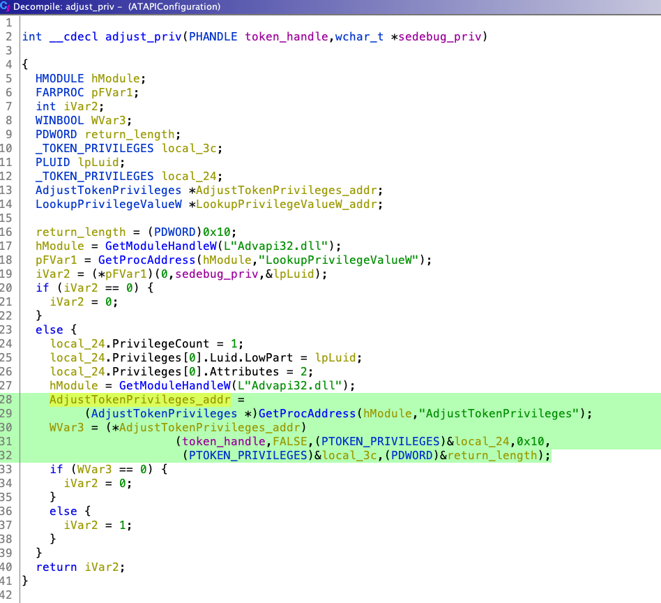
Task: Click the title text 'Decompile: adjust_priv'
Action: [x=63, y=7]
